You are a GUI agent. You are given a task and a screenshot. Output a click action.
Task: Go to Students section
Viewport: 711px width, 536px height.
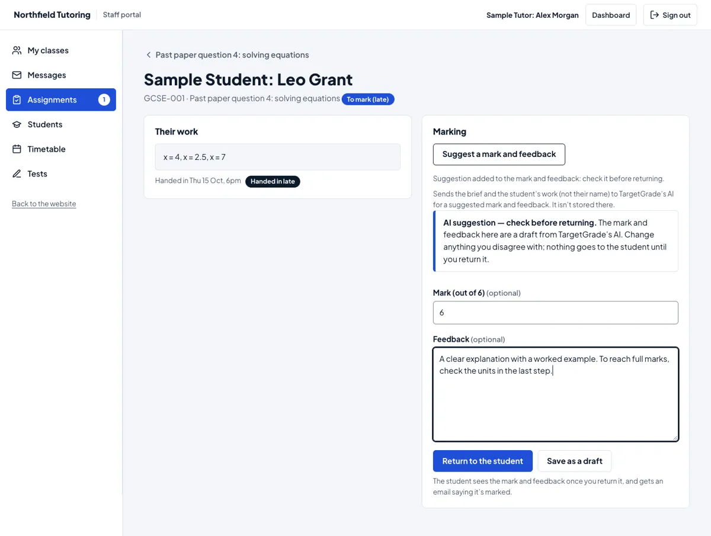61,124
